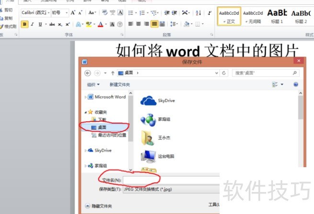Image resolution: width=314 pixels, height=214 pixels.
Task: Click the bullet list icon
Action: pos(130,13)
